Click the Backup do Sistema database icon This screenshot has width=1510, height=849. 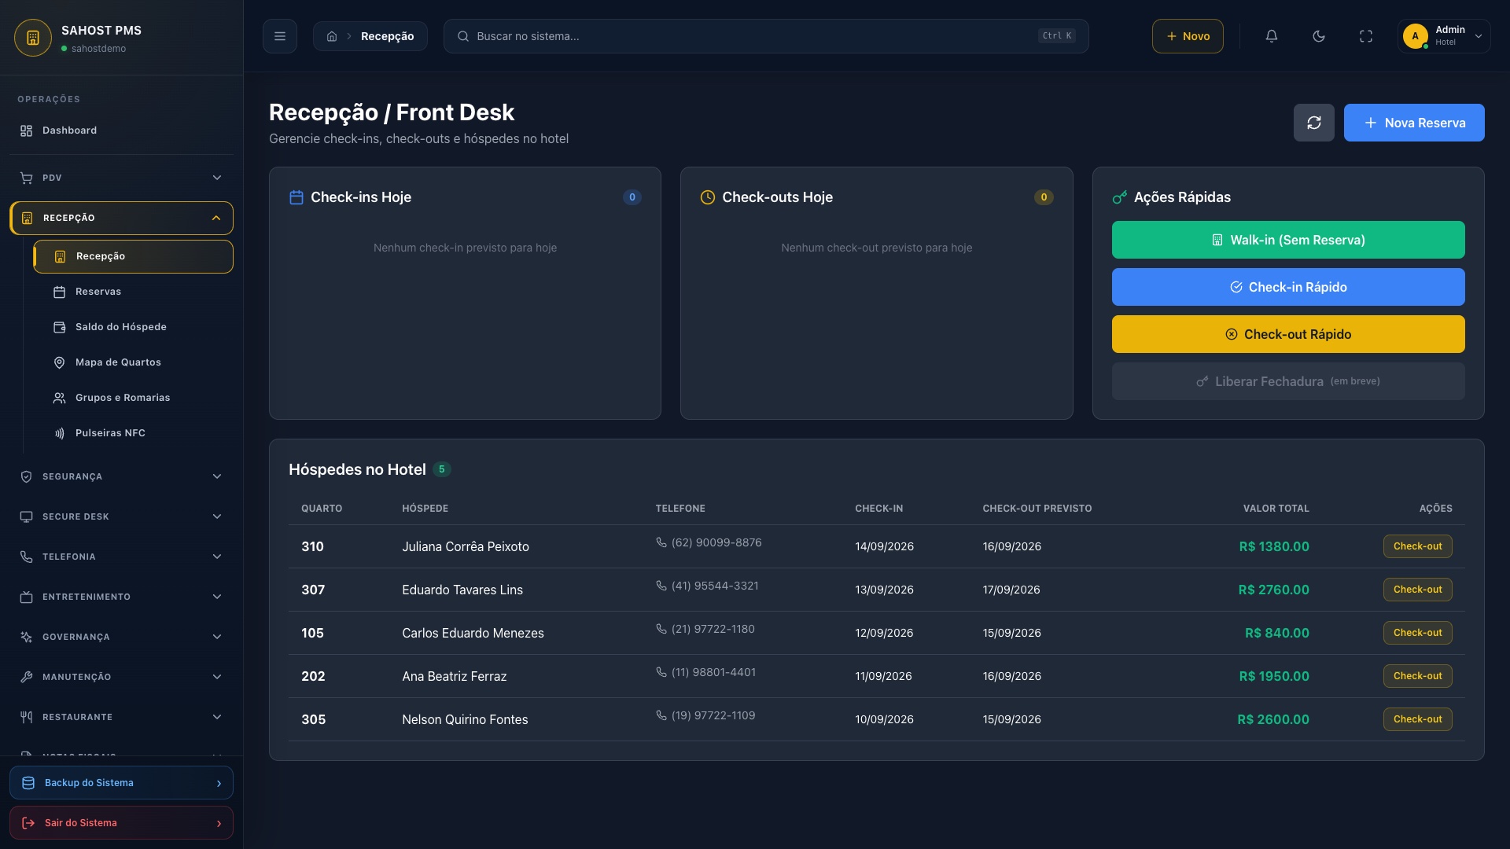coord(28,783)
